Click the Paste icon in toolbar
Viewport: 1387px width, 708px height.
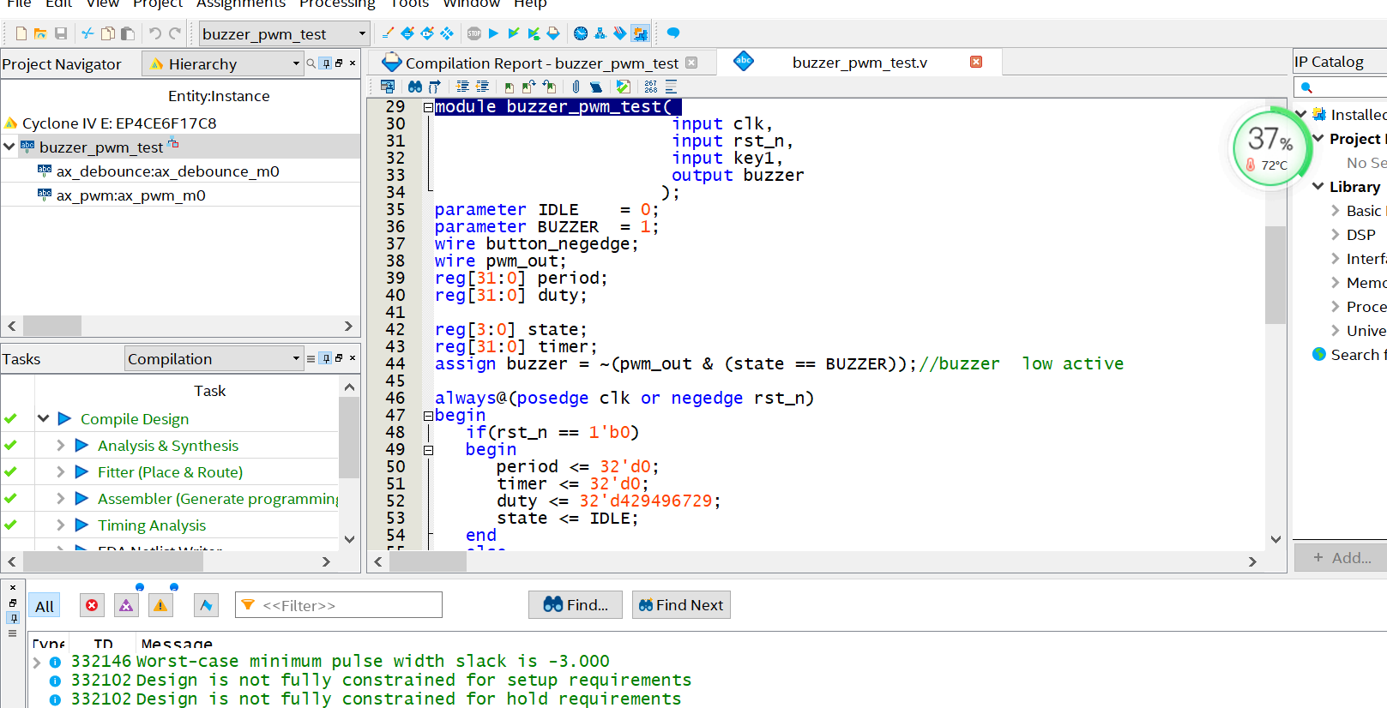[x=128, y=33]
